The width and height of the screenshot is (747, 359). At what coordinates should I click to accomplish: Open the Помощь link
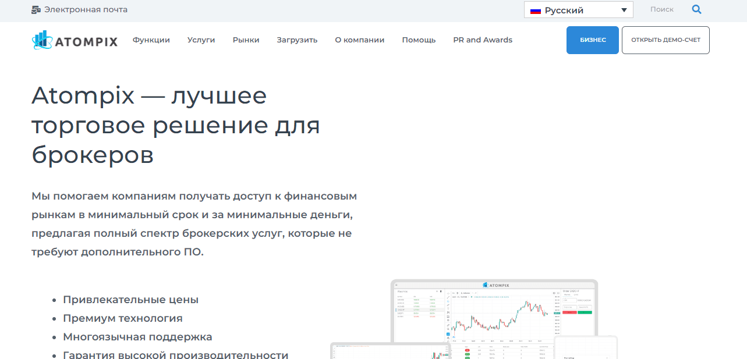click(419, 40)
